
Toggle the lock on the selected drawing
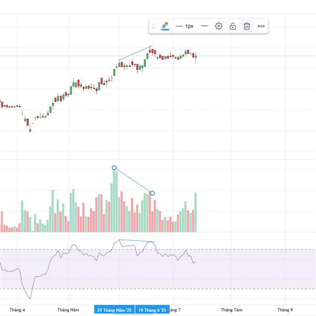(x=233, y=26)
